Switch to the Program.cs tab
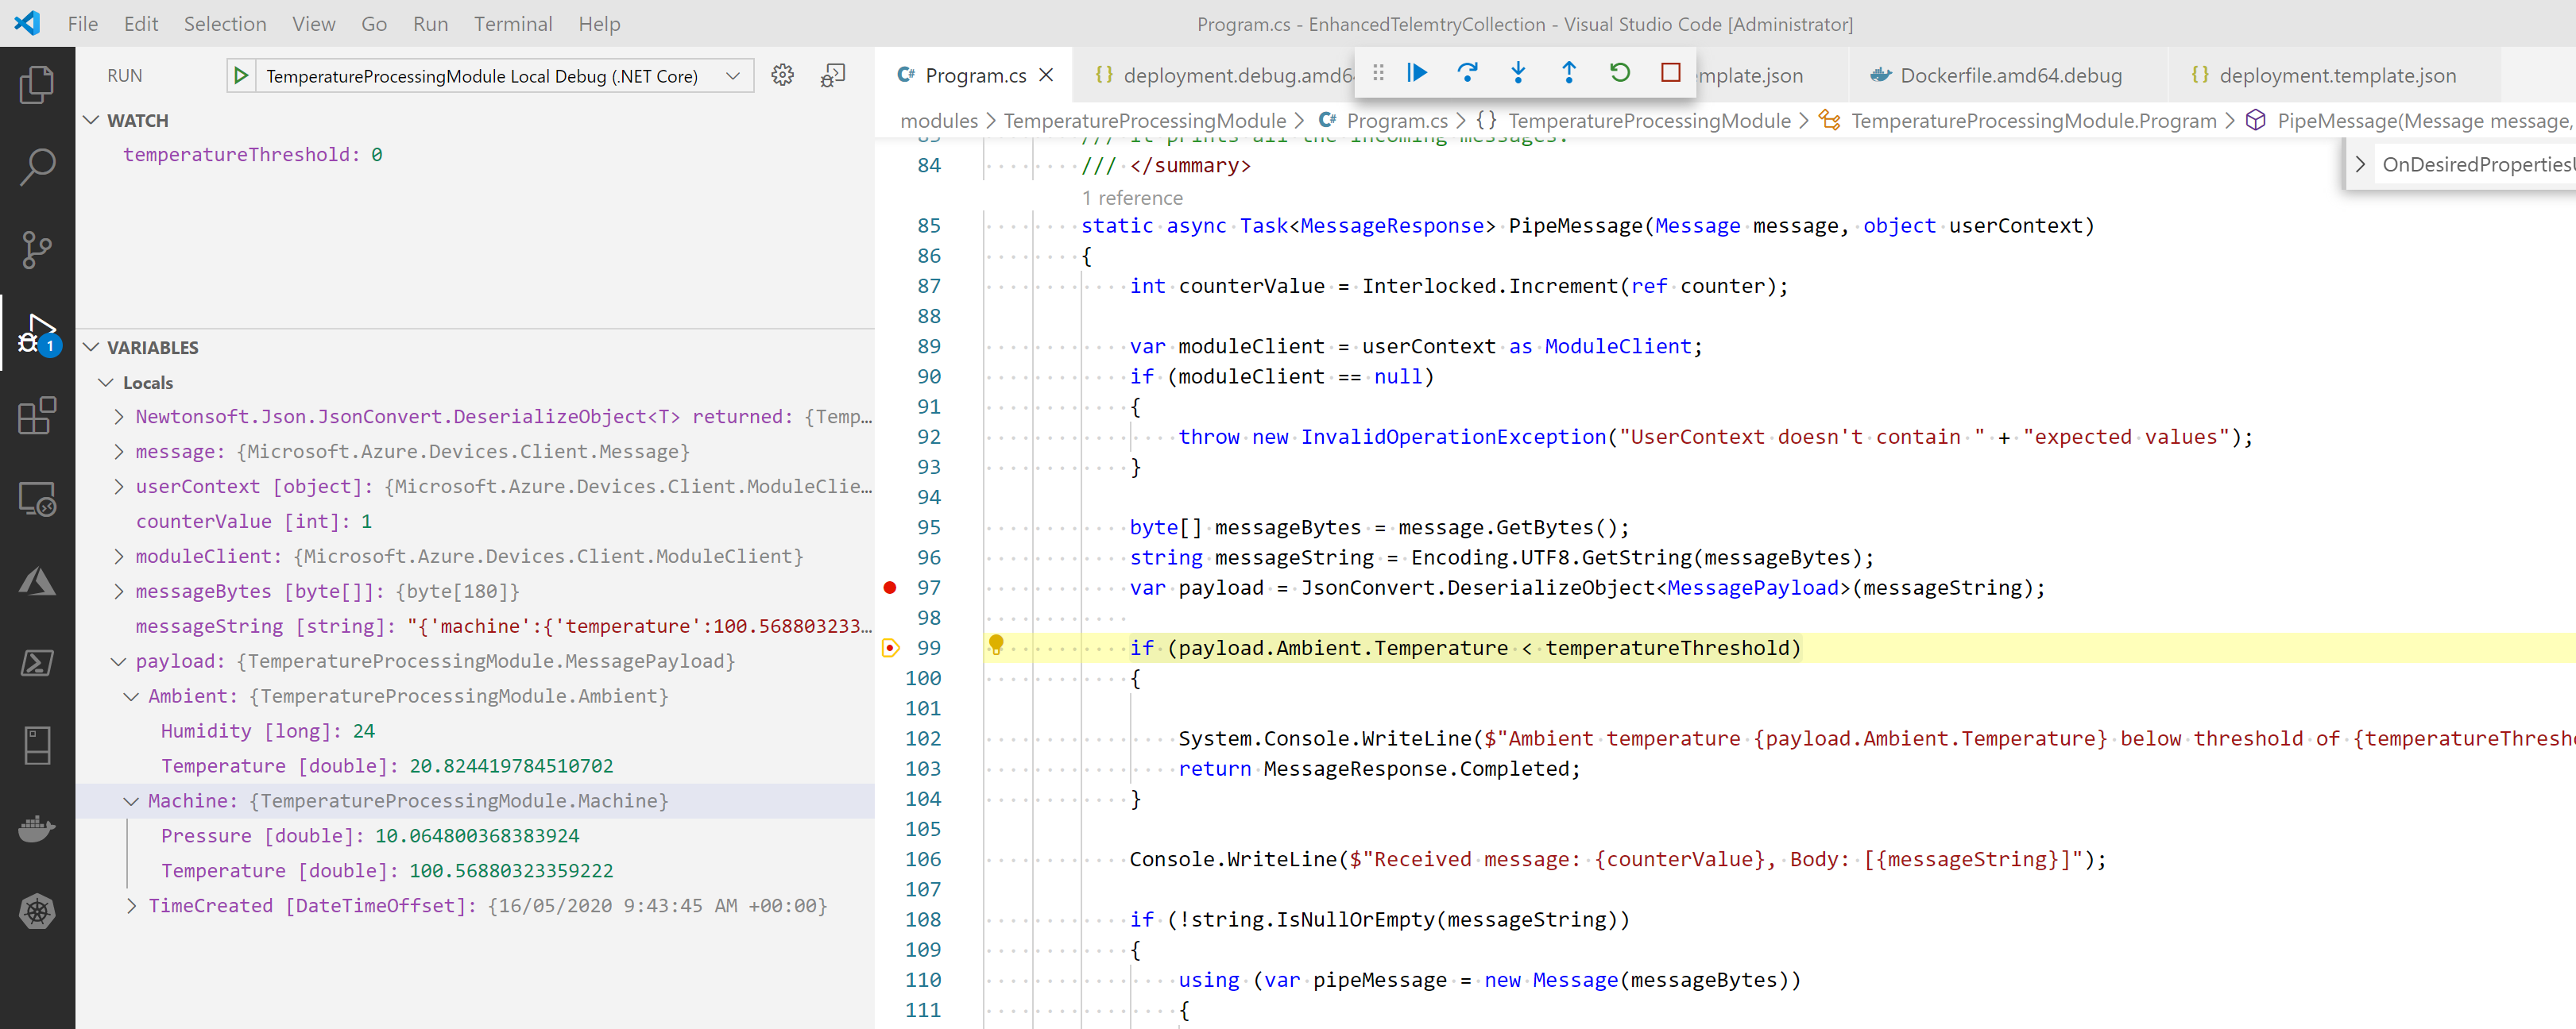The height and width of the screenshot is (1029, 2576). point(975,75)
